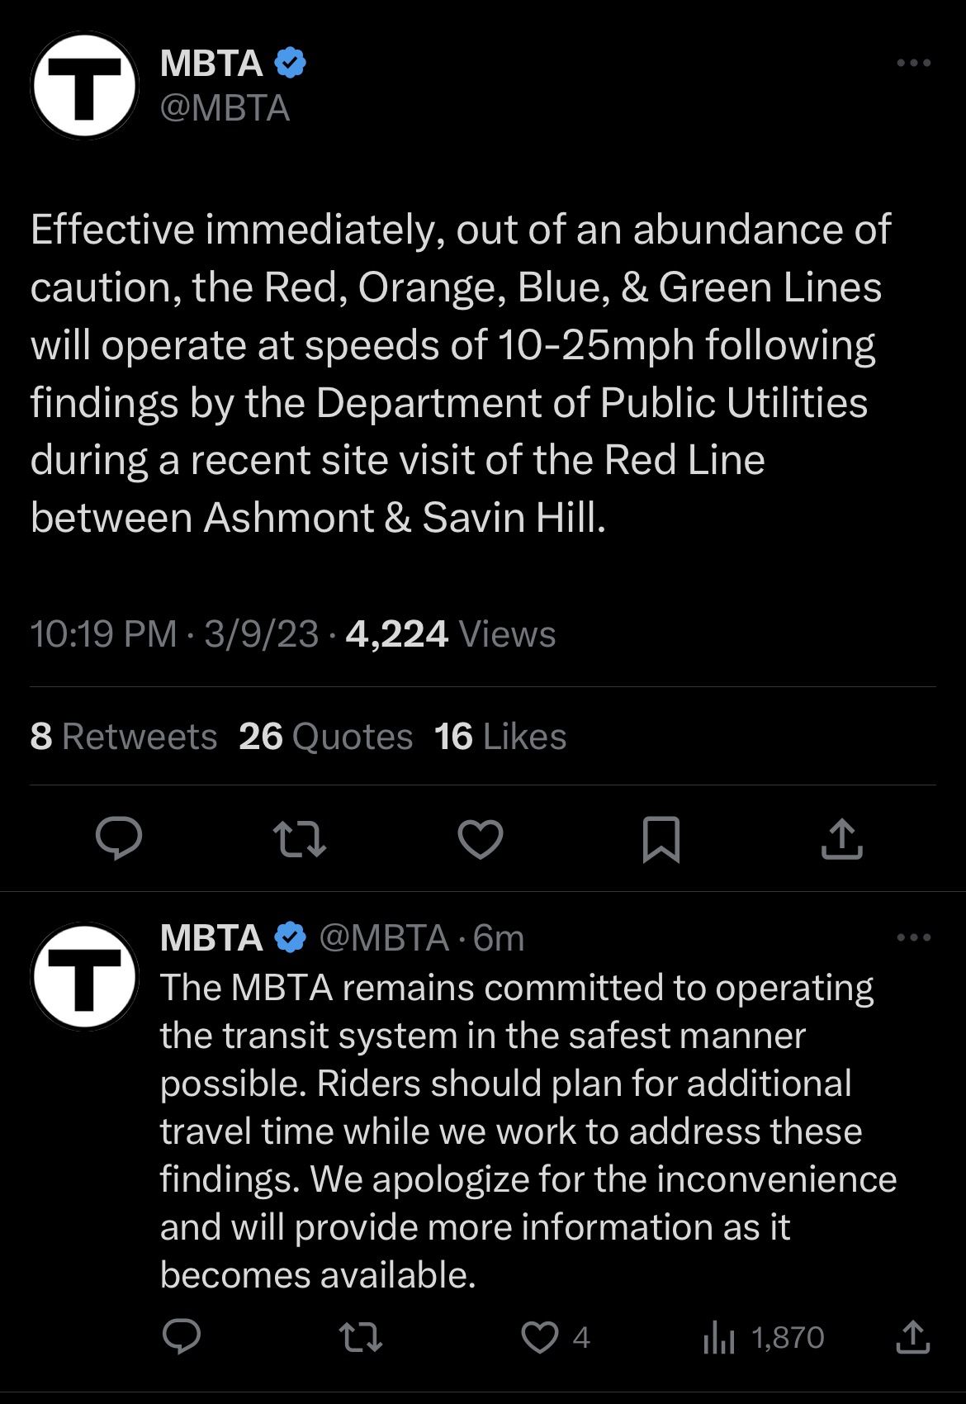View the 8 Retweets list
This screenshot has width=966, height=1404.
124,736
